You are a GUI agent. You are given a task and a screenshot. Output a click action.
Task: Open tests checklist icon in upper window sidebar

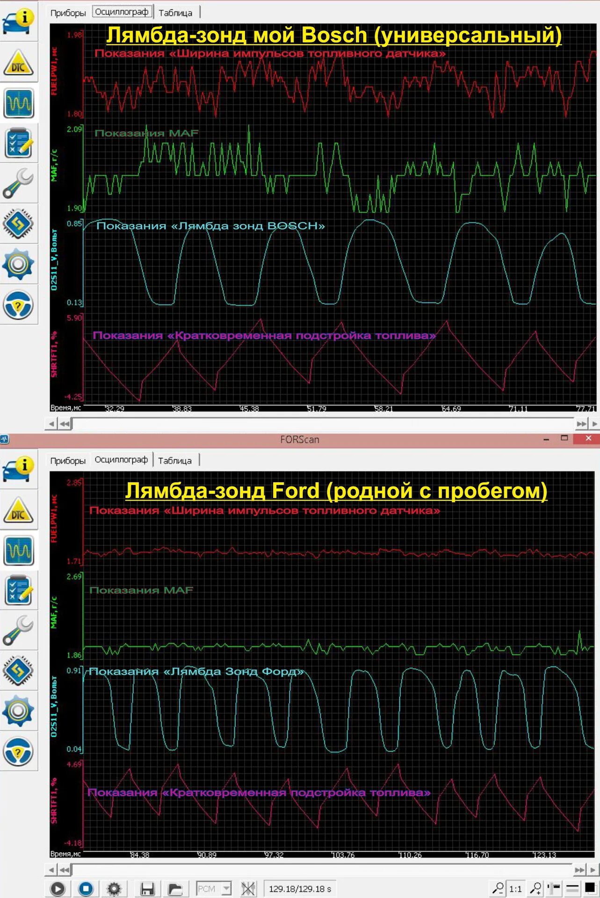pyautogui.click(x=19, y=143)
